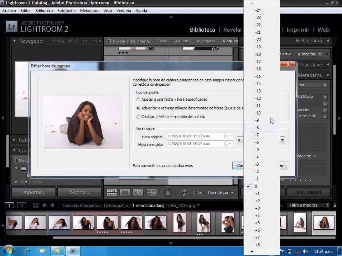
Task: Collapse the Navegador panel
Action: pyautogui.click(x=15, y=41)
